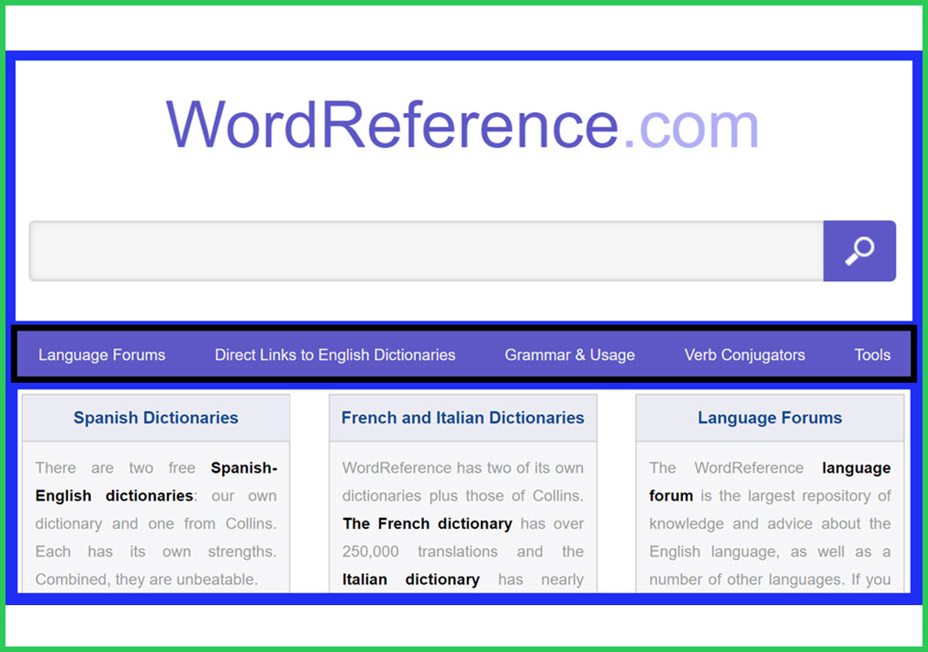The image size is (928, 652).
Task: Open Direct Links to English Dictionaries menu
Action: [335, 354]
